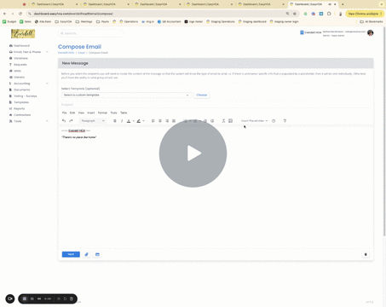Click the Choose button beside the template selector
This screenshot has height=307, width=386.
point(202,95)
